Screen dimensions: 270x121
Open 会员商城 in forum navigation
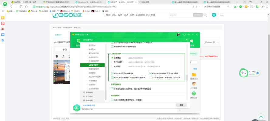[x=140, y=15]
